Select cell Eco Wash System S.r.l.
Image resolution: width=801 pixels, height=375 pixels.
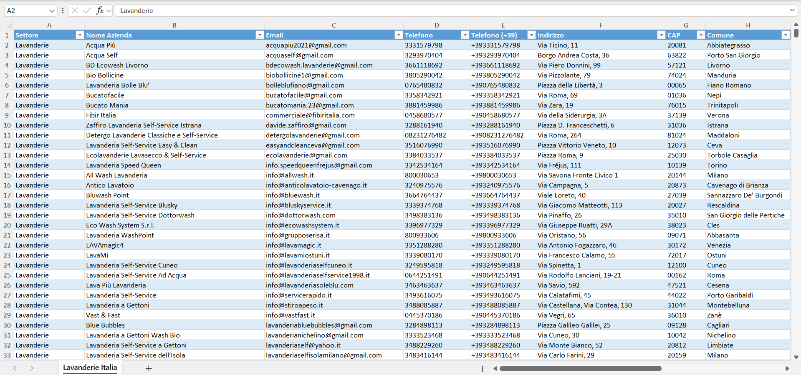click(174, 225)
